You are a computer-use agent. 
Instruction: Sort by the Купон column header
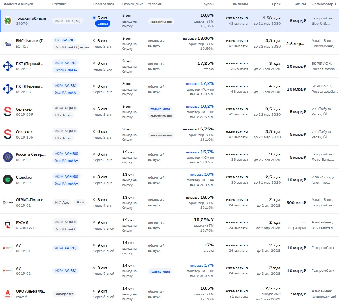[x=208, y=4]
